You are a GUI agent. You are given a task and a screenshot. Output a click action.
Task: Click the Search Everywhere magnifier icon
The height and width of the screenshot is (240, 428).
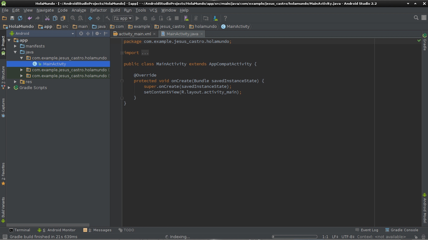pos(416,18)
